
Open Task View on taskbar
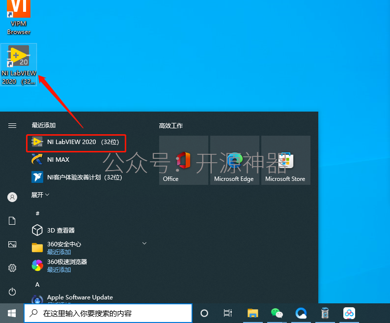tap(227, 313)
